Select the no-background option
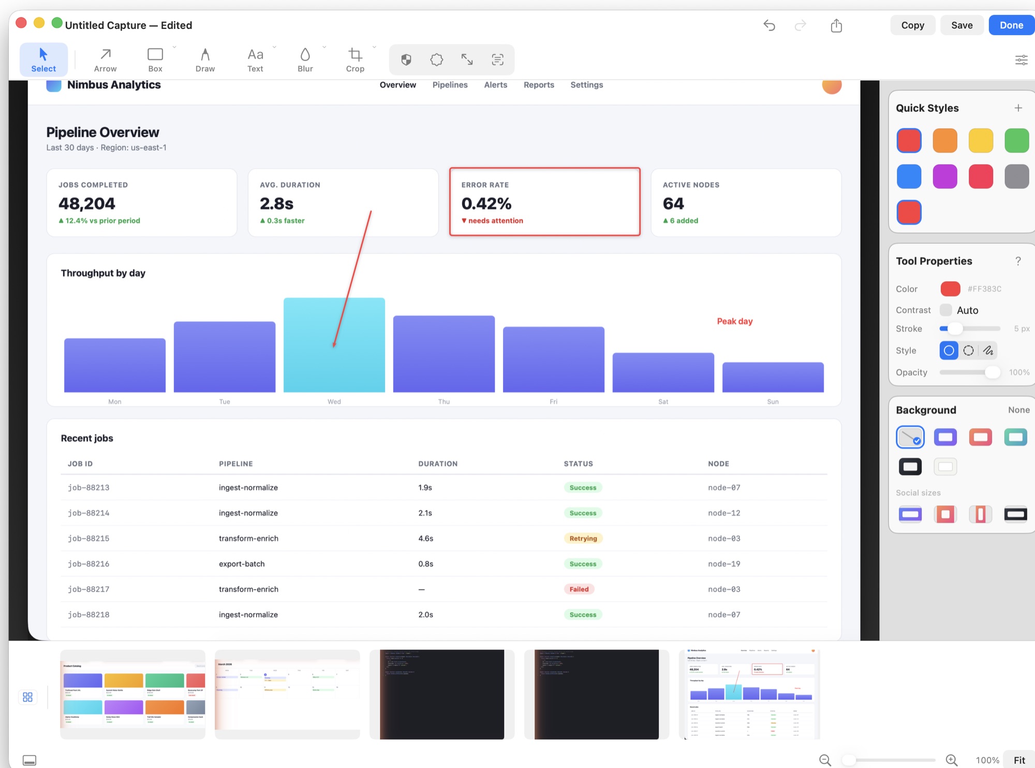The height and width of the screenshot is (768, 1035). click(x=910, y=438)
